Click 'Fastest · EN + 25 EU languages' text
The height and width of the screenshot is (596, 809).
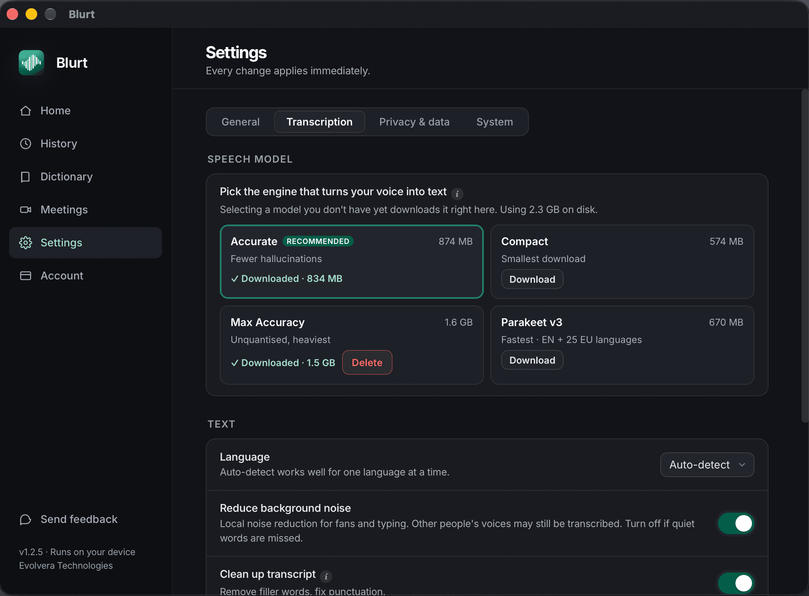[x=571, y=340]
